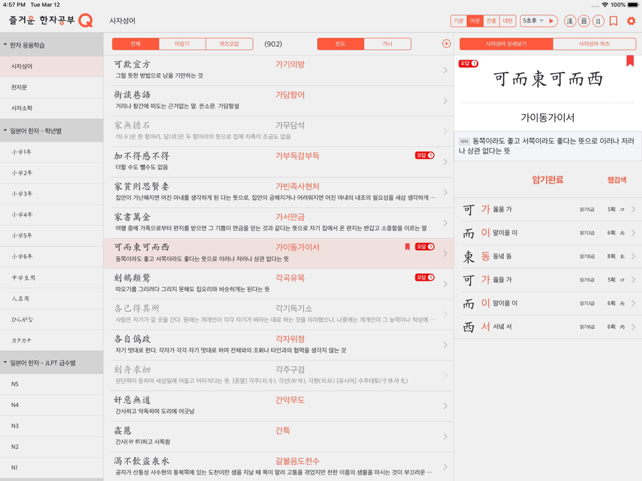Image resolution: width=642 pixels, height=481 pixels.
Task: Sort list by 빈도
Action: pos(341,44)
